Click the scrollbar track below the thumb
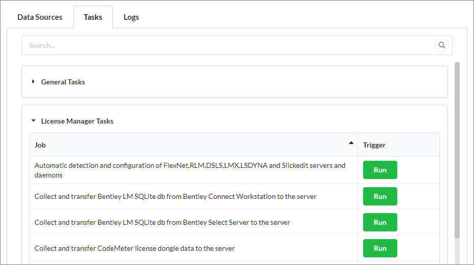 click(x=457, y=252)
